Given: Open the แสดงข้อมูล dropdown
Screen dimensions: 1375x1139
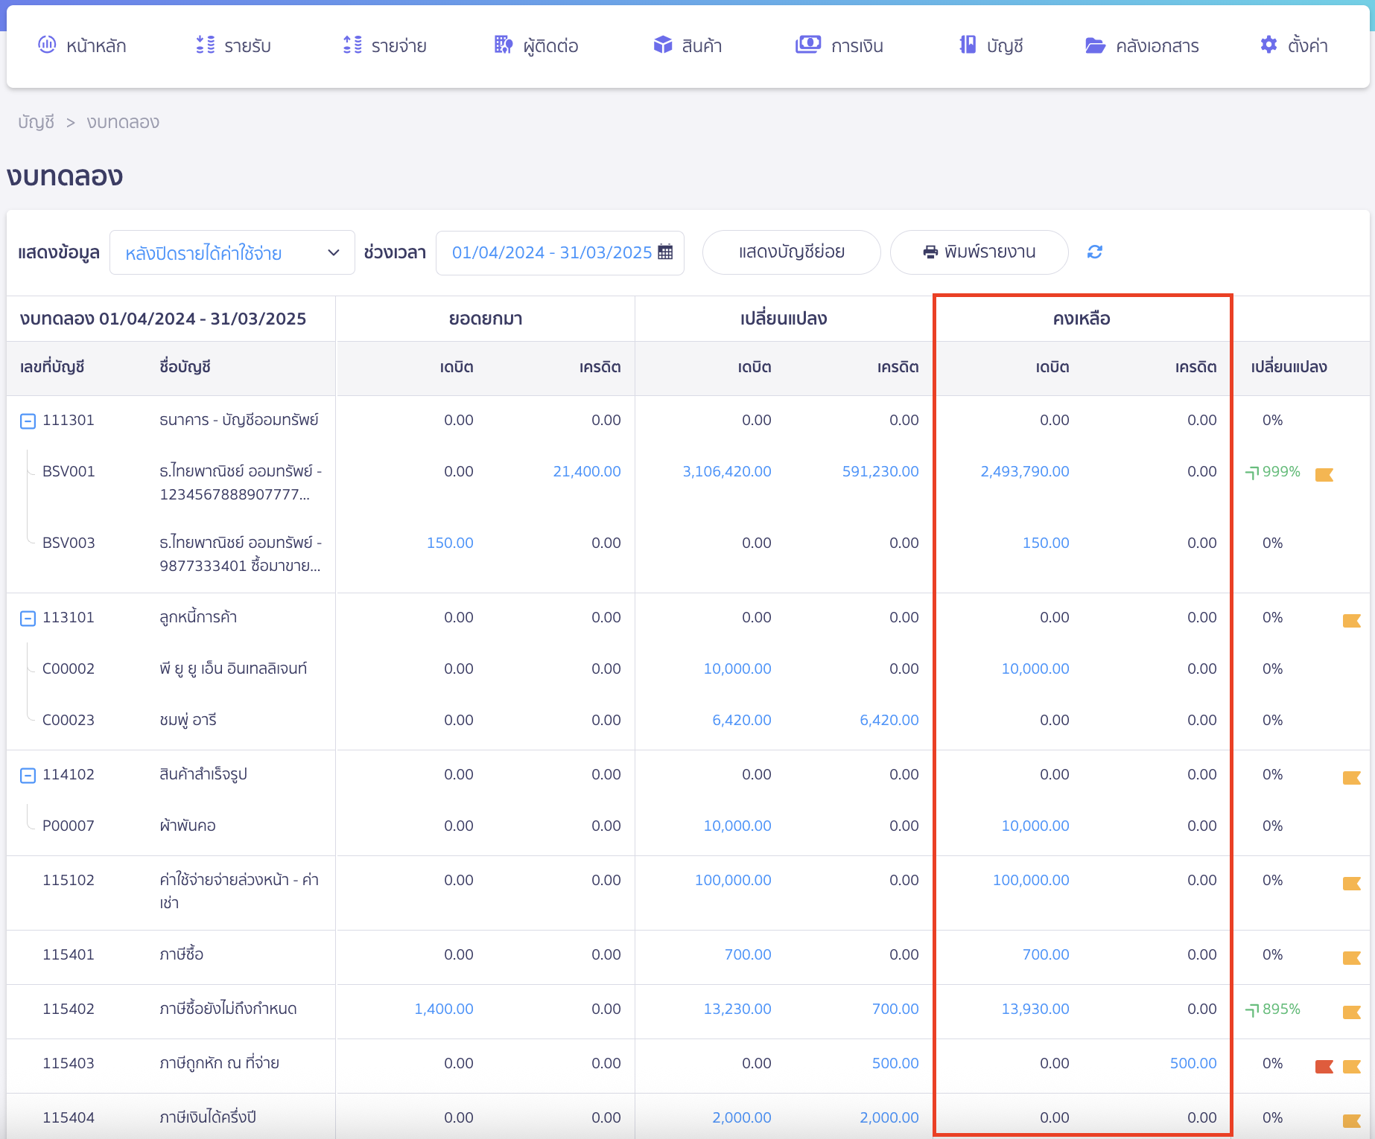Looking at the screenshot, I should click(232, 253).
